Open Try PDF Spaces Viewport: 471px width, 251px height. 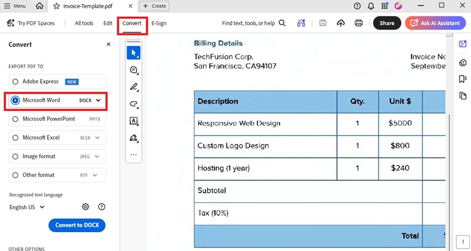pyautogui.click(x=31, y=23)
